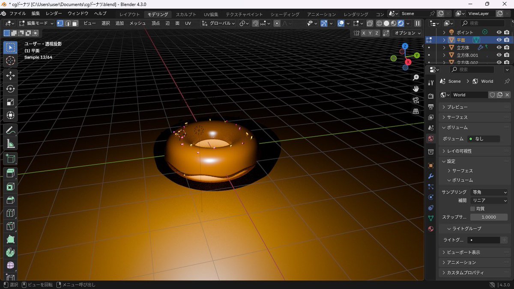Select the Measure tool
514x289 pixels.
tap(11, 144)
